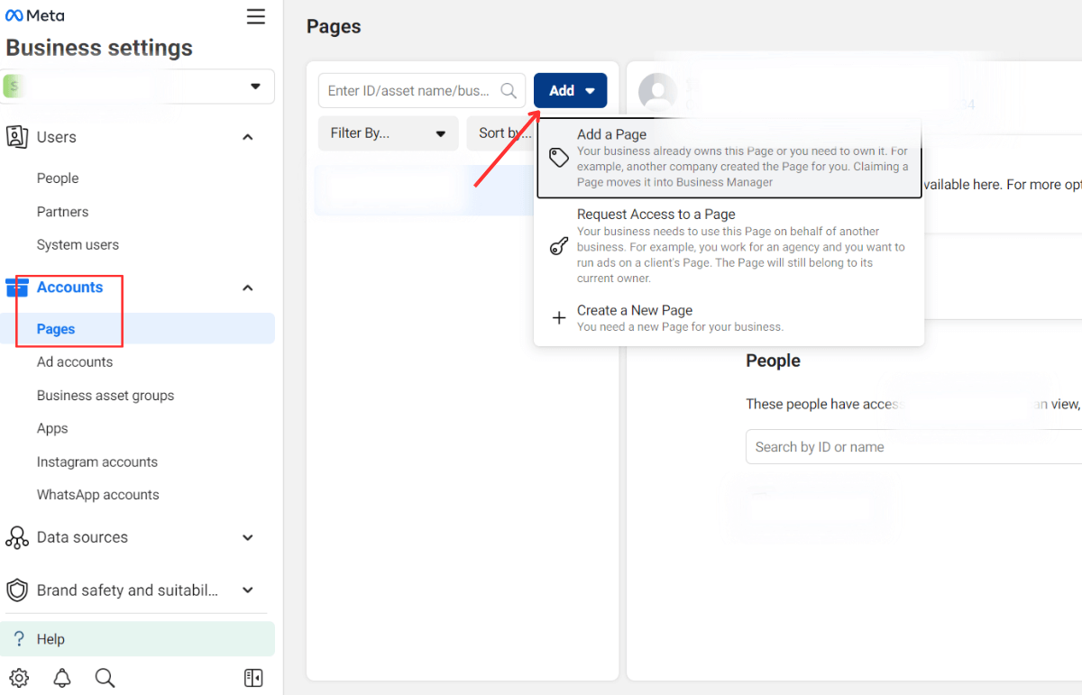Start a search with the magnifying glass icon
Image resolution: width=1082 pixels, height=695 pixels.
[105, 677]
